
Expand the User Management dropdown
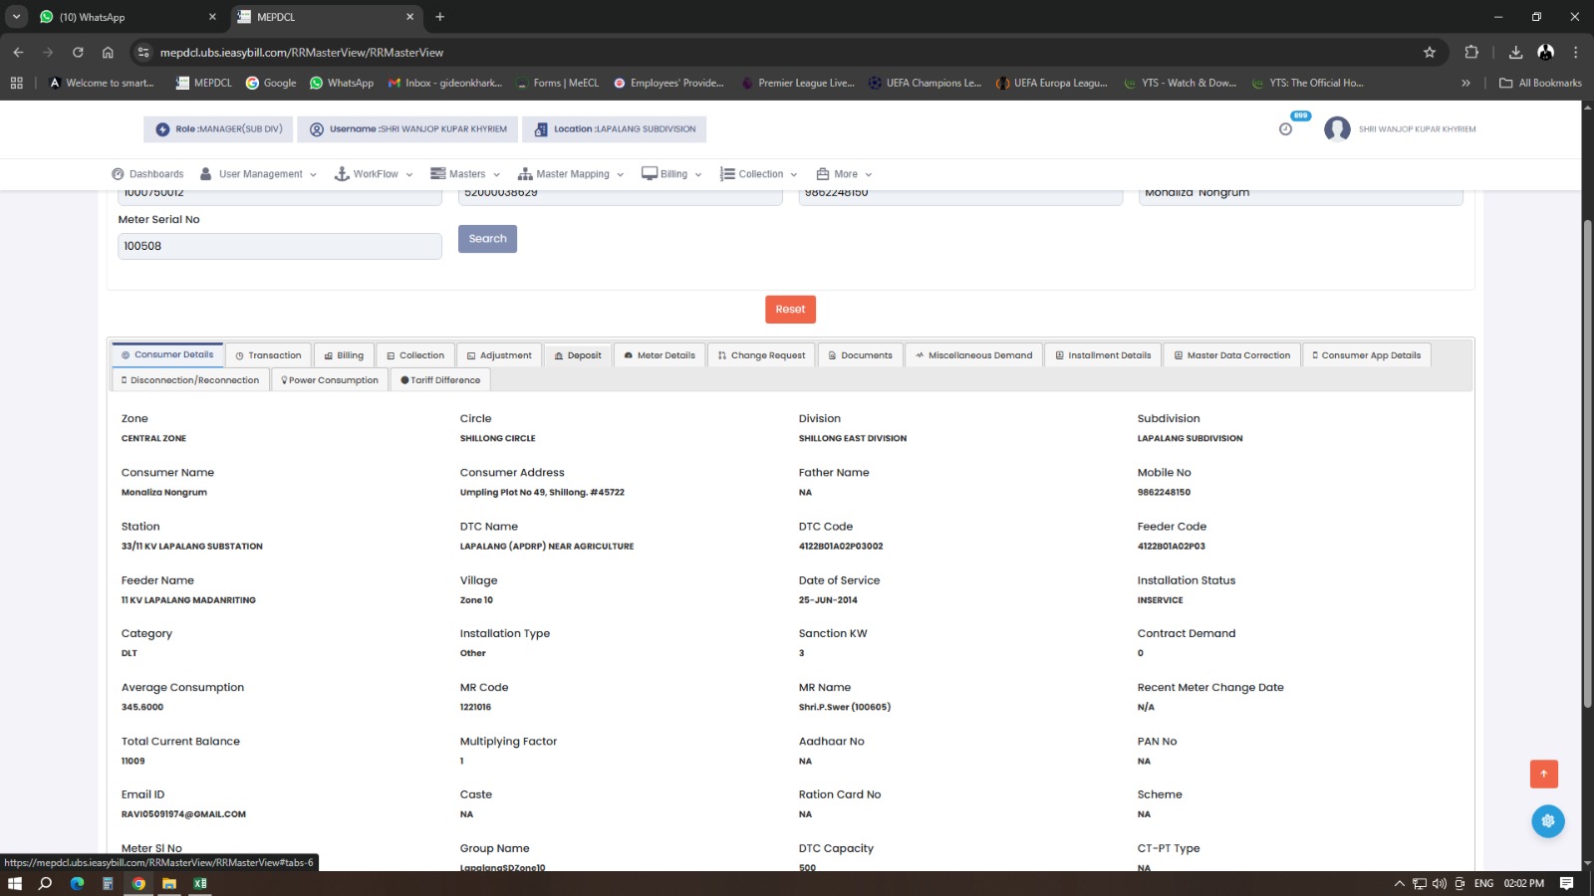(259, 174)
